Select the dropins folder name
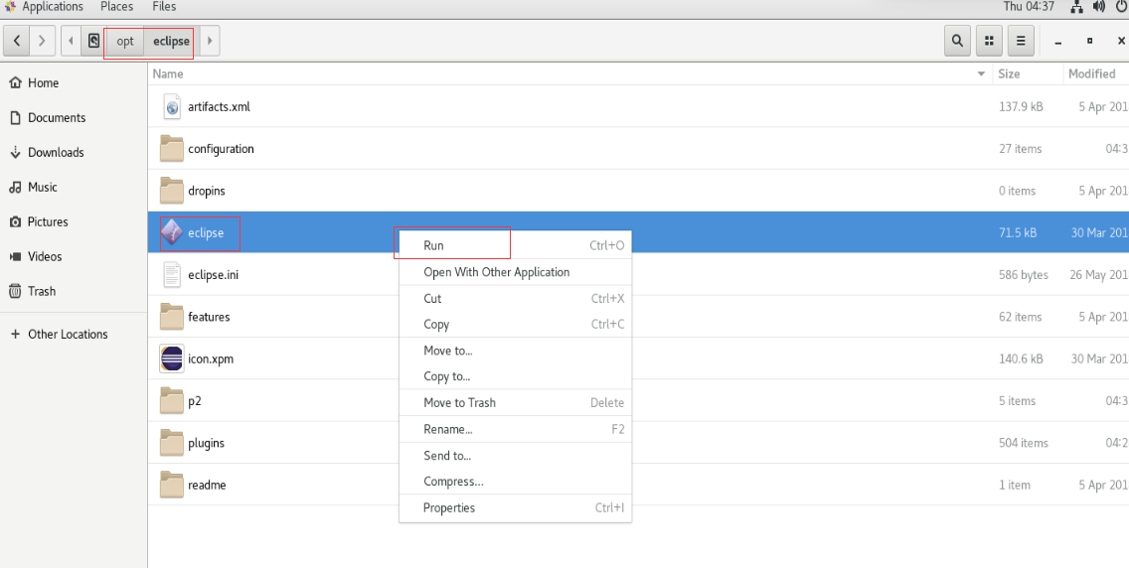This screenshot has width=1129, height=568. pyautogui.click(x=207, y=191)
